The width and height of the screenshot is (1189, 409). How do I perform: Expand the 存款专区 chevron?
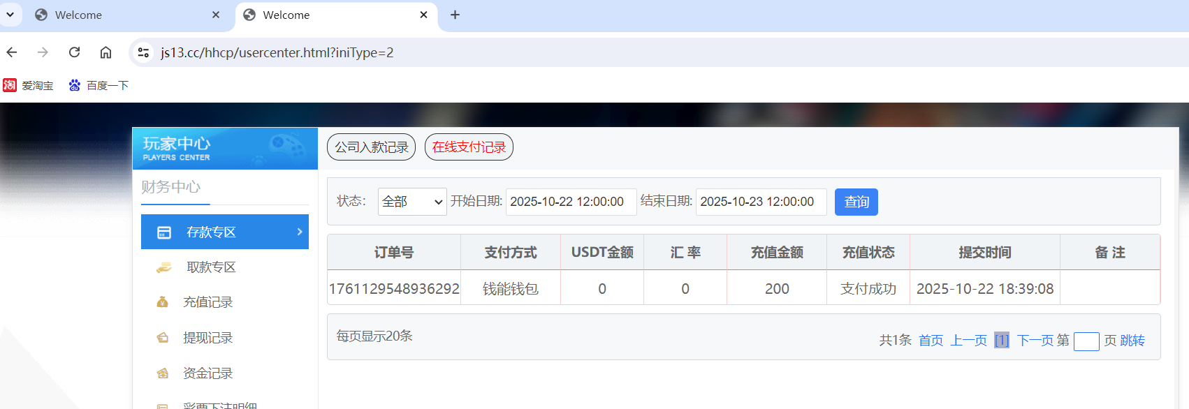[x=300, y=232]
